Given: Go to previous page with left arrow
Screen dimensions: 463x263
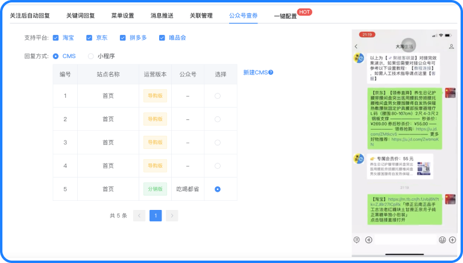Looking at the screenshot, I should [139, 215].
